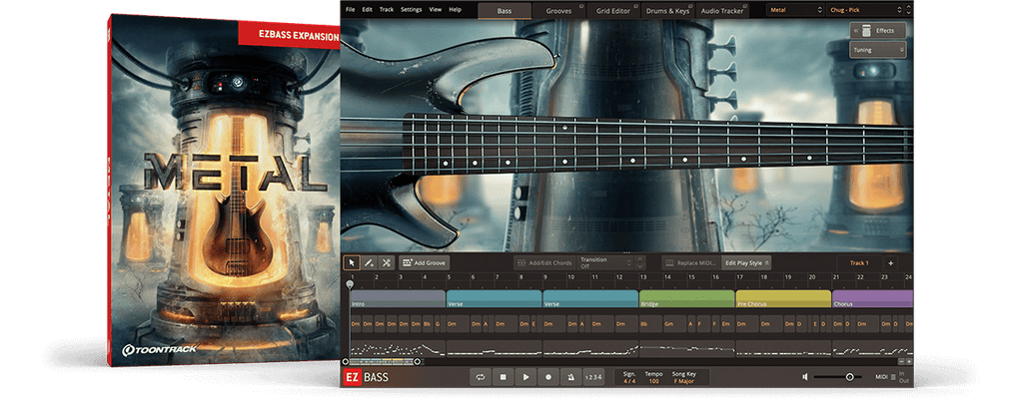Pop out the Drums & Keys detach icon
1023x415 pixels.
(691, 5)
